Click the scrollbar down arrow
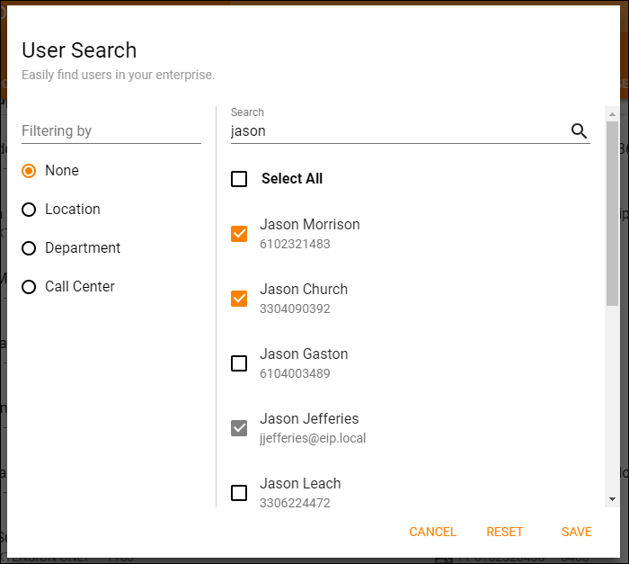The image size is (629, 564). [x=612, y=498]
